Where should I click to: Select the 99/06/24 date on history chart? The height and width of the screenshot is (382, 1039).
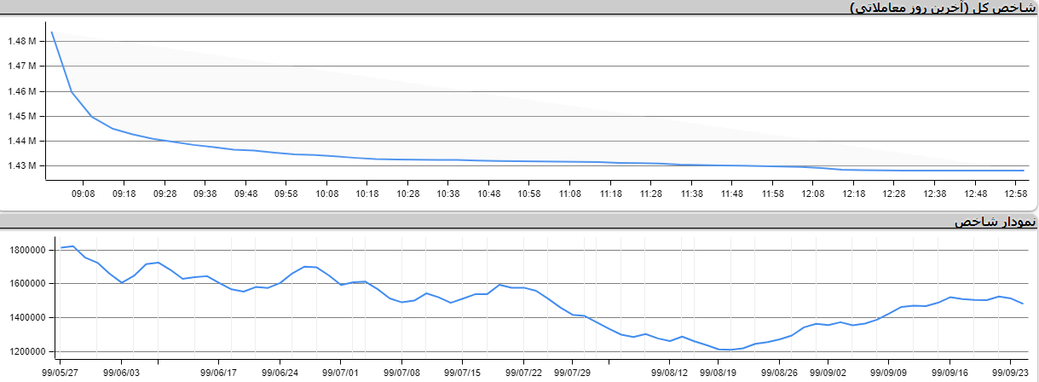280,373
